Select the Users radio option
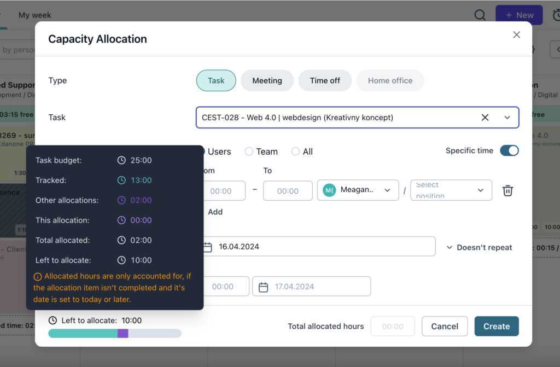The height and width of the screenshot is (367, 560). 218,152
